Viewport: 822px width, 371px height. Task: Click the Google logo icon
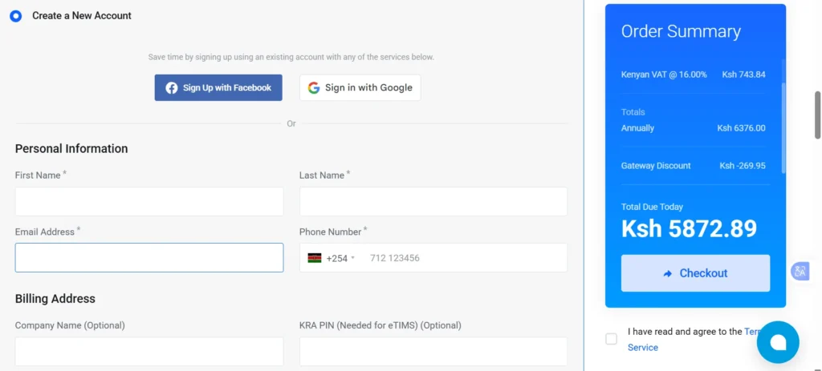coord(314,88)
